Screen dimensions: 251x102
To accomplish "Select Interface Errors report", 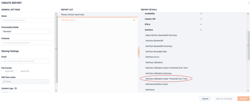I will tap(152, 57).
